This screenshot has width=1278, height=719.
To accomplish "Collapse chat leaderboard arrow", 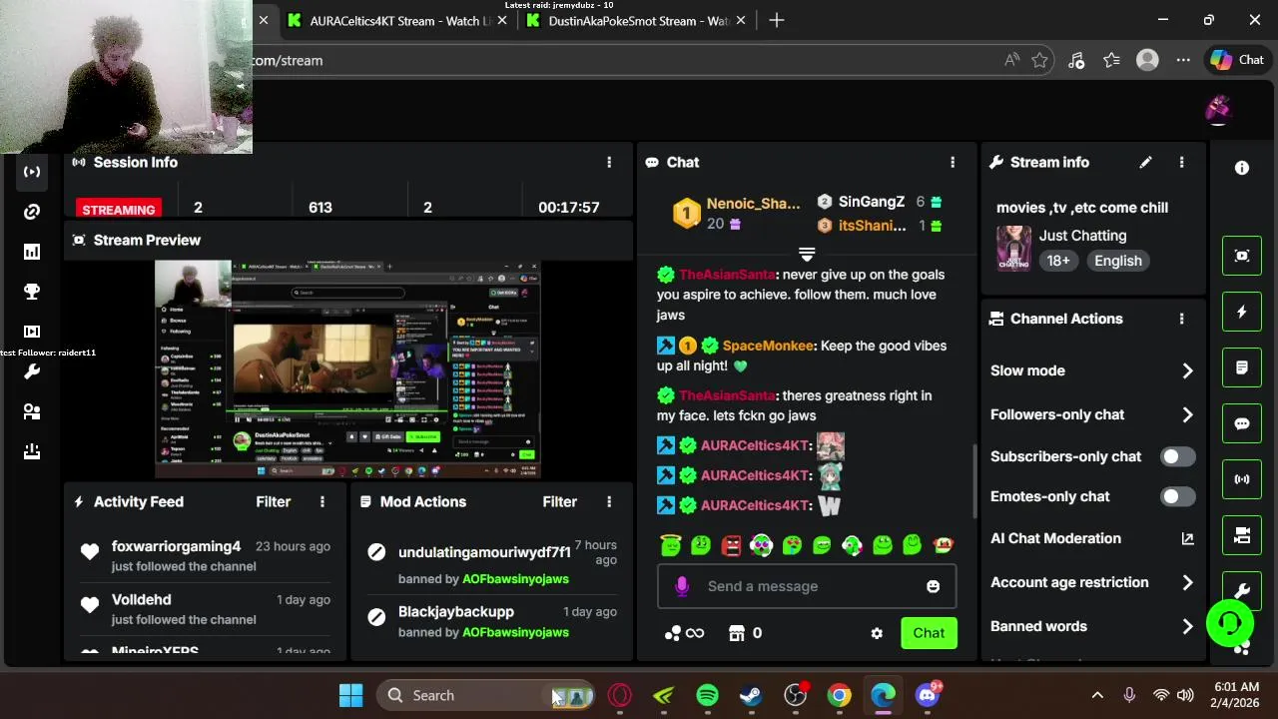I will [807, 254].
